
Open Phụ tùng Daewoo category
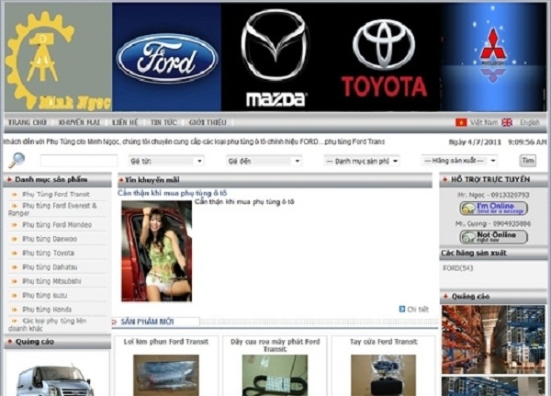(50, 239)
